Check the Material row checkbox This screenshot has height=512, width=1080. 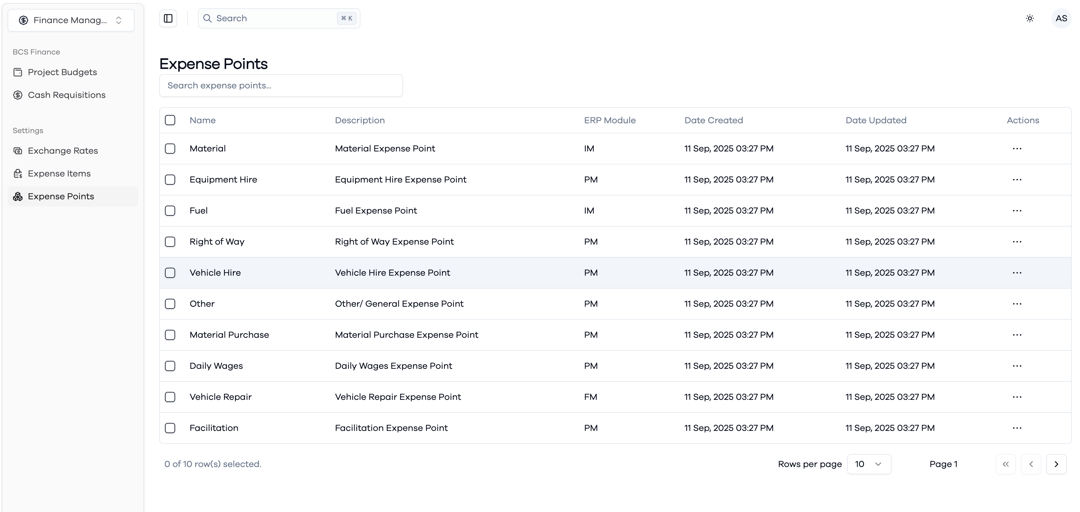(x=170, y=149)
